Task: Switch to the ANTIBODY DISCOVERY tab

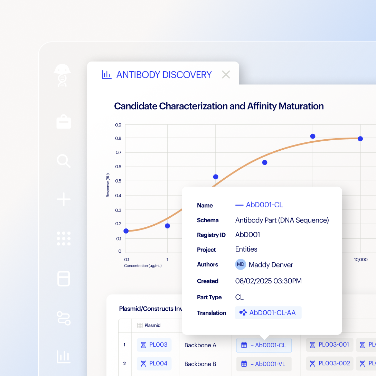Action: coord(164,75)
